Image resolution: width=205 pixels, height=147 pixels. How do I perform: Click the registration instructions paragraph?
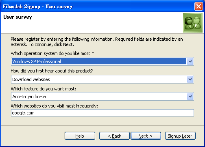[x=97, y=42]
